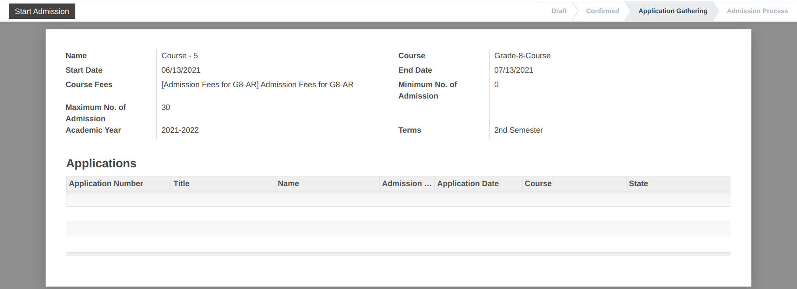
Task: Open the Admission Fees for G8-AR product
Action: (257, 85)
